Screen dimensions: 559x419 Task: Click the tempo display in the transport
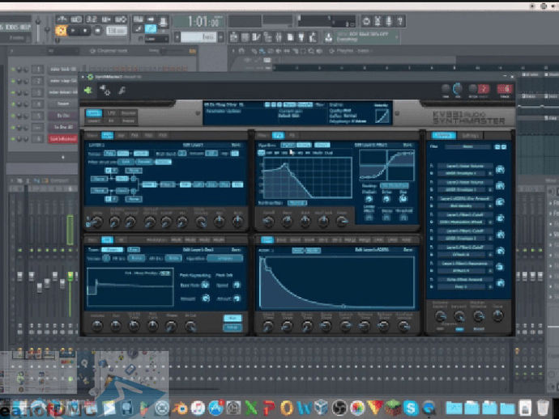click(116, 31)
